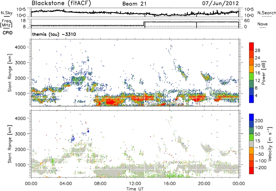Click the N.Search legend label

266,13
